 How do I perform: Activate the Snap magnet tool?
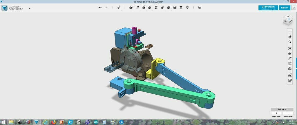click(187, 8)
